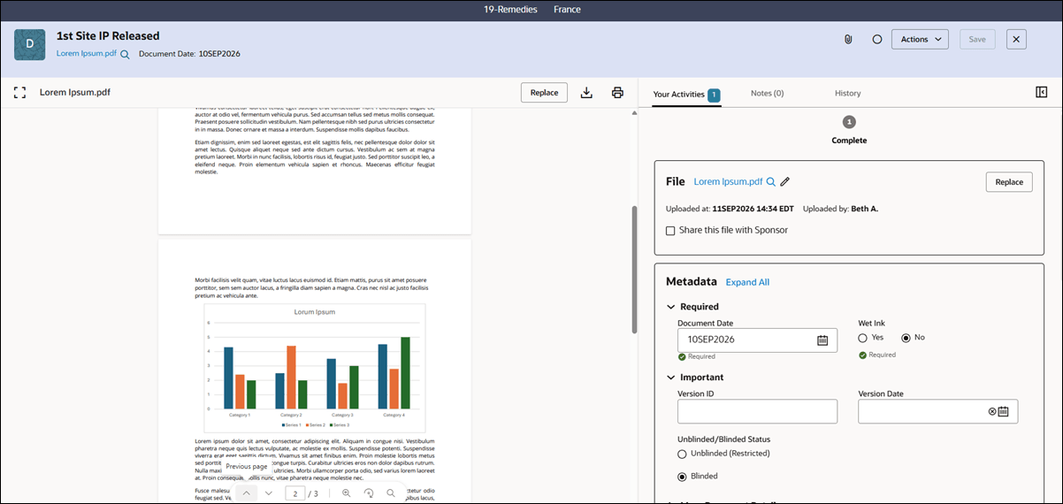Toggle full screen view of the PDF viewer

(20, 92)
